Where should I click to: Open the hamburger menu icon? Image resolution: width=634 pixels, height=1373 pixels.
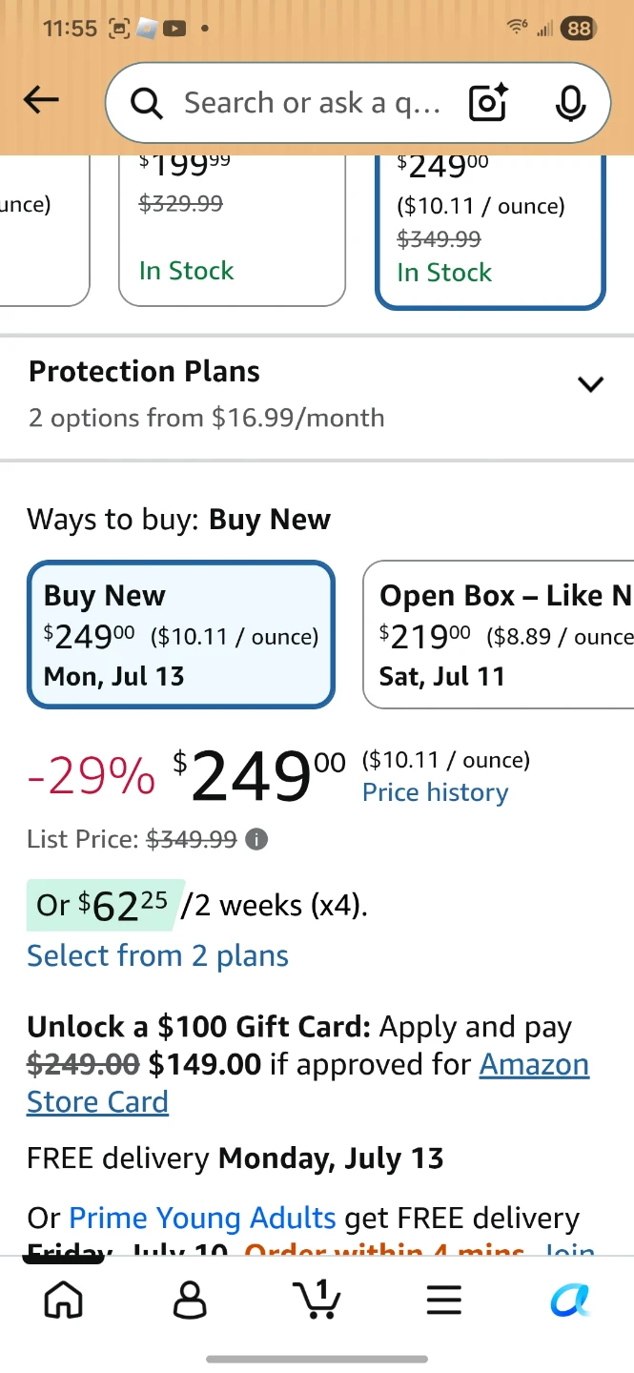point(443,1300)
